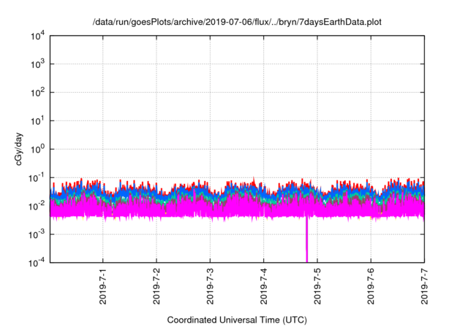
Task: Click the plot title file path
Action: tap(237, 22)
